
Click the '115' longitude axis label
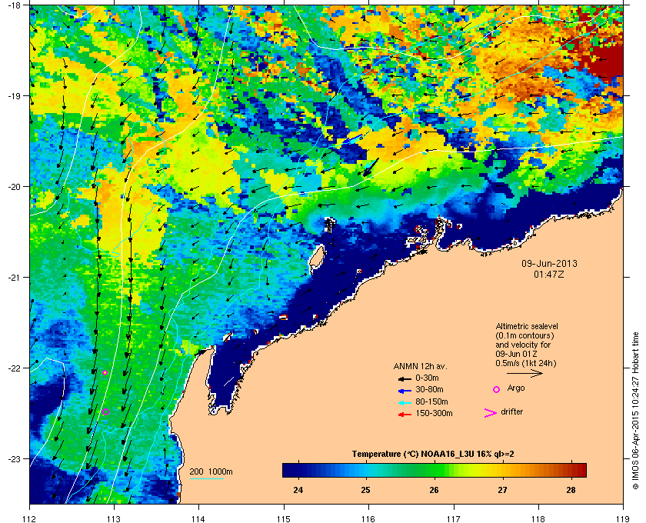click(284, 519)
